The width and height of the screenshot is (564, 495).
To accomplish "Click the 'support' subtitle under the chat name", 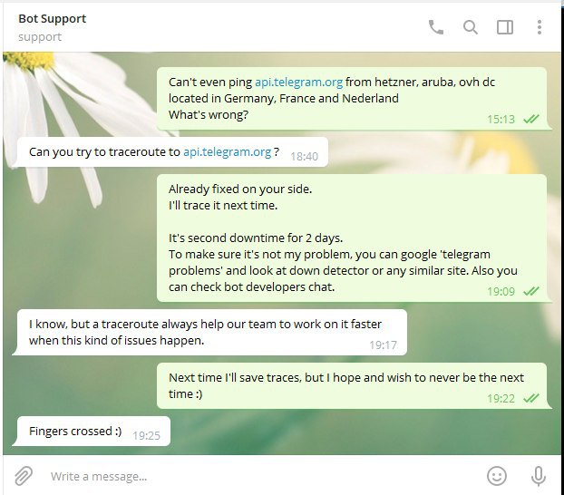I will pyautogui.click(x=40, y=36).
